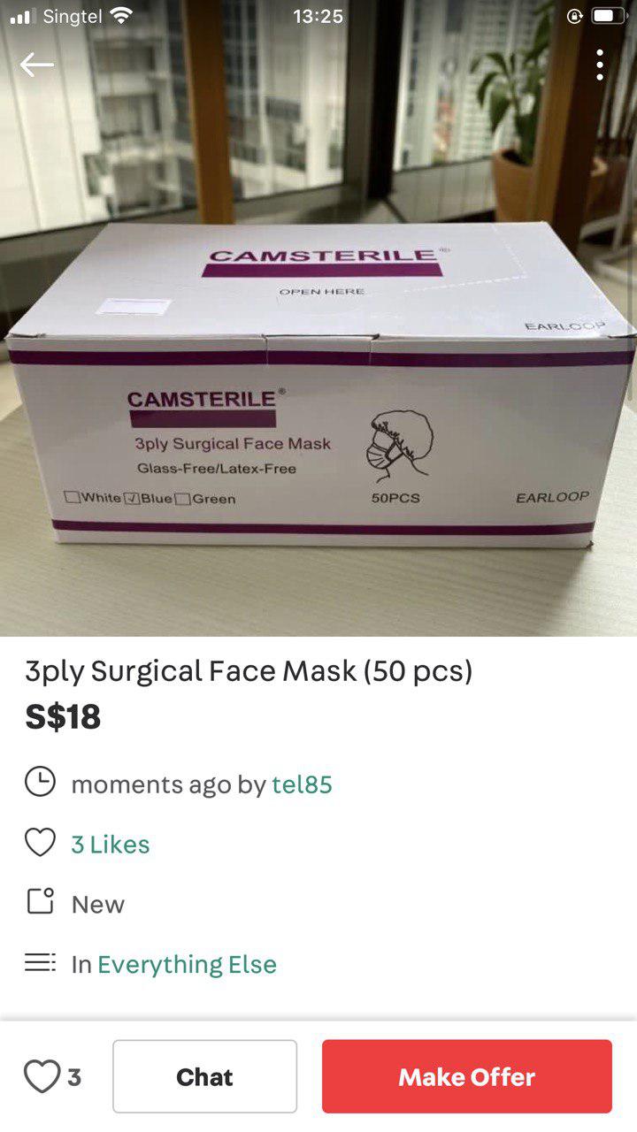The width and height of the screenshot is (637, 1132).
Task: Tap the like count number at bottom
Action: point(74,1077)
